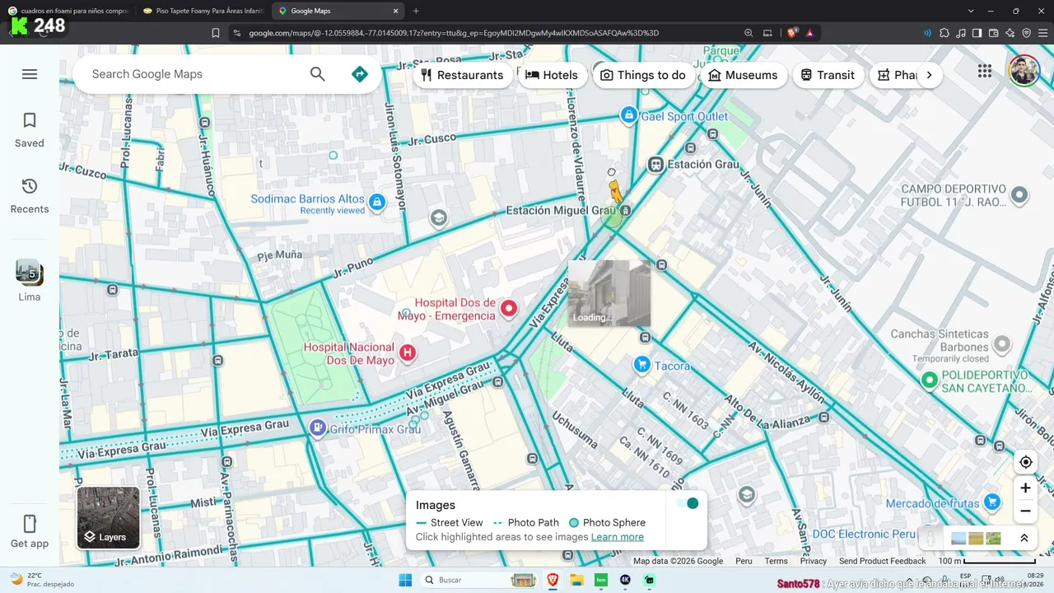Screen dimensions: 1054x593
Task: Click the Campo Deportivo Futbol 11 pin
Action: pos(1019,195)
